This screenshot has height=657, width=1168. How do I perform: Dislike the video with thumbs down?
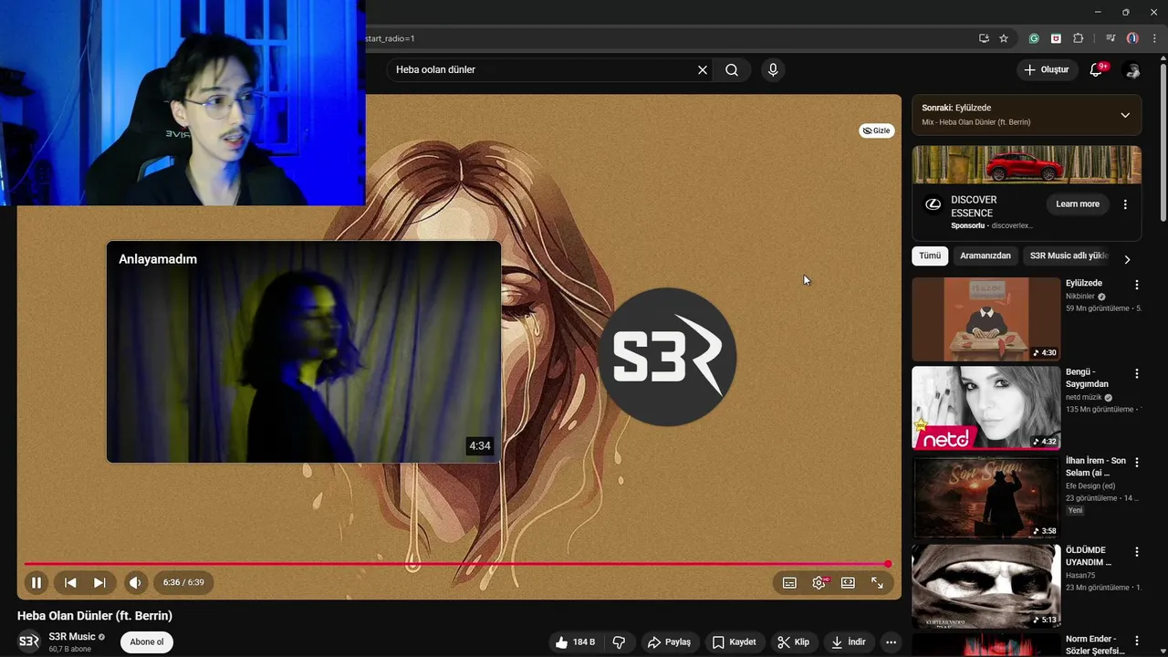coord(619,642)
